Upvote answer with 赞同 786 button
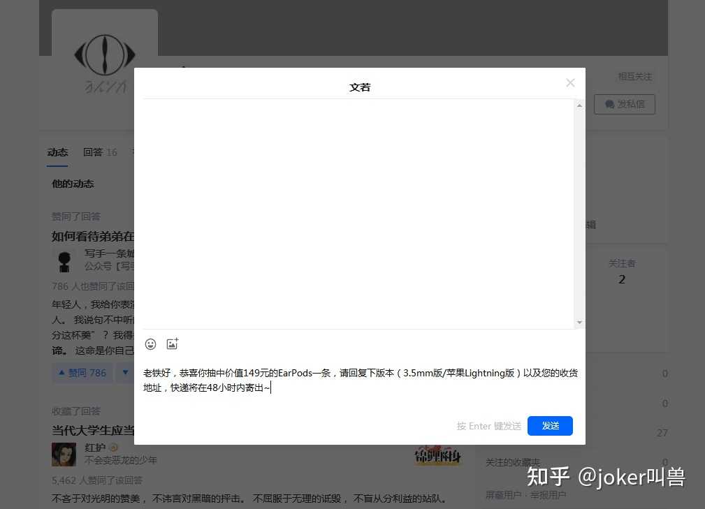 [82, 373]
